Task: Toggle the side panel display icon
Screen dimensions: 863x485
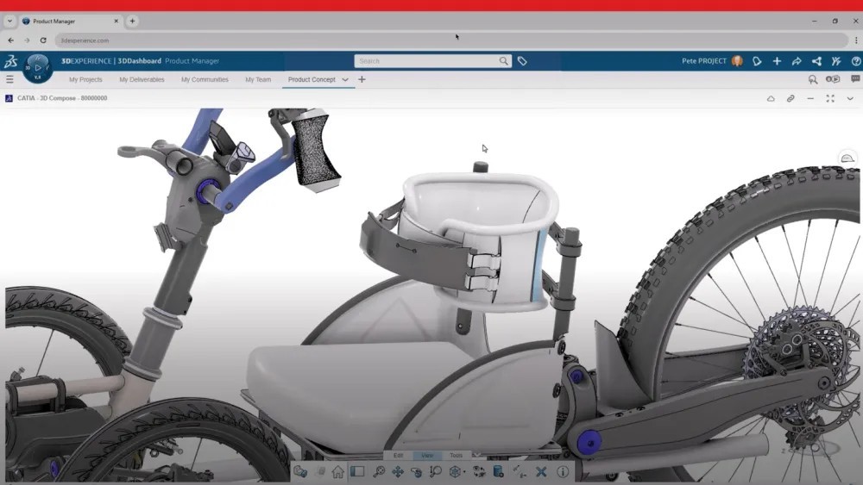Action: (356, 472)
